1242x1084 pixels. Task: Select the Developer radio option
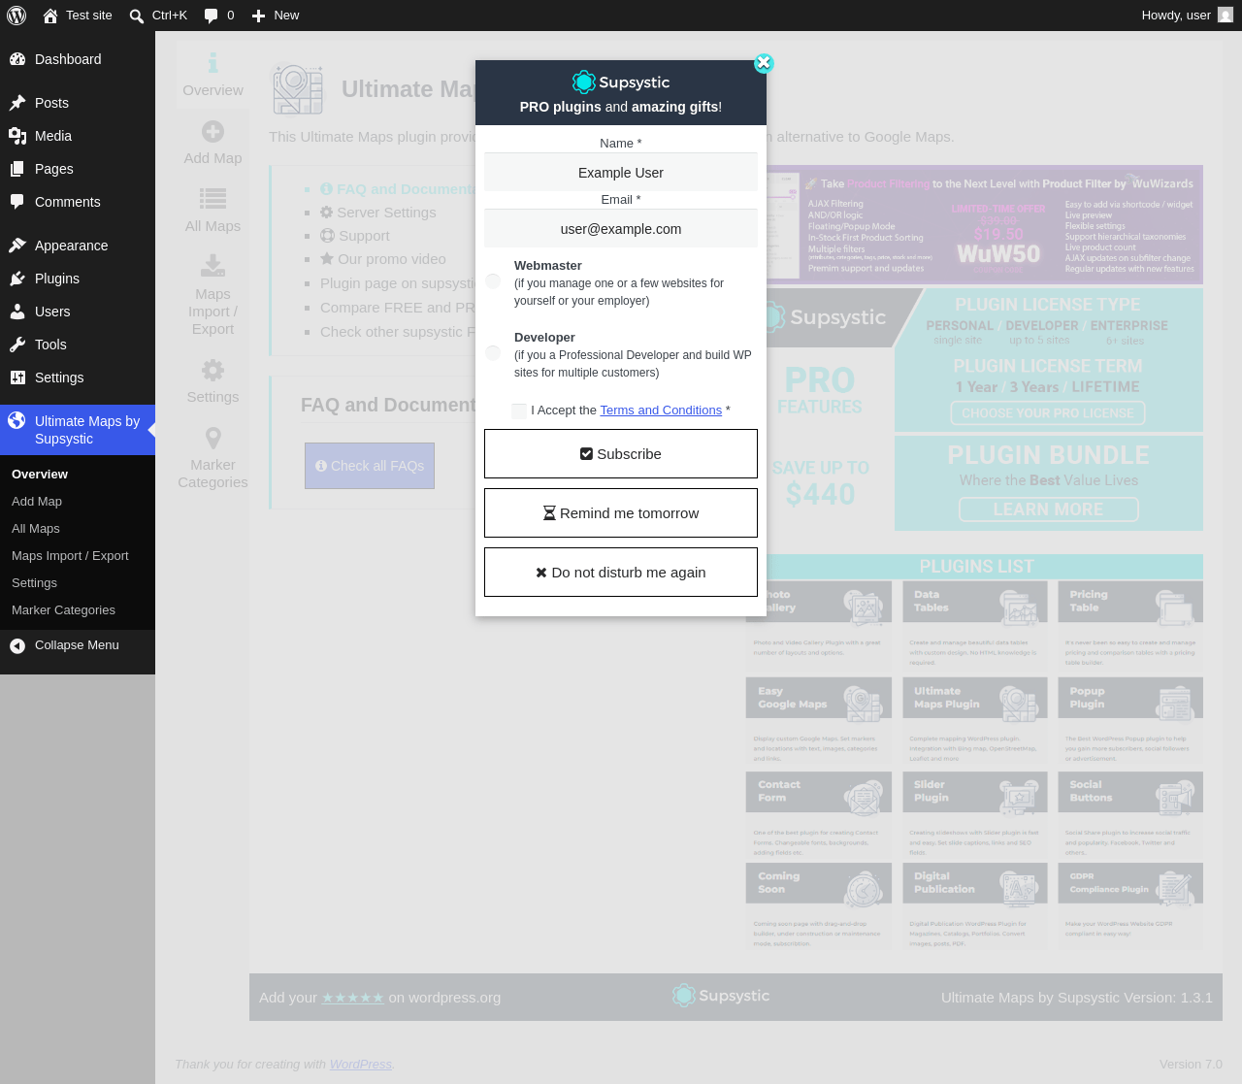493,353
